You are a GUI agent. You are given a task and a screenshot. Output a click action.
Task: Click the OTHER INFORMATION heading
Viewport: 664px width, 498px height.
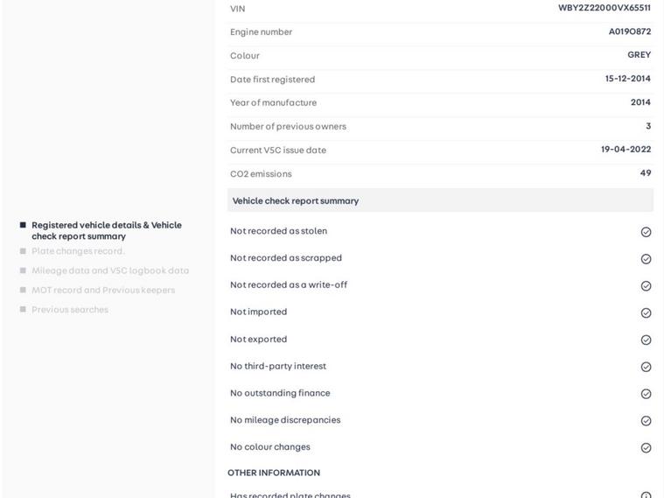coord(274,473)
